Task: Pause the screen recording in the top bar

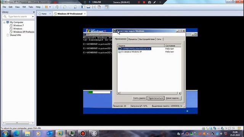Action: point(139,2)
